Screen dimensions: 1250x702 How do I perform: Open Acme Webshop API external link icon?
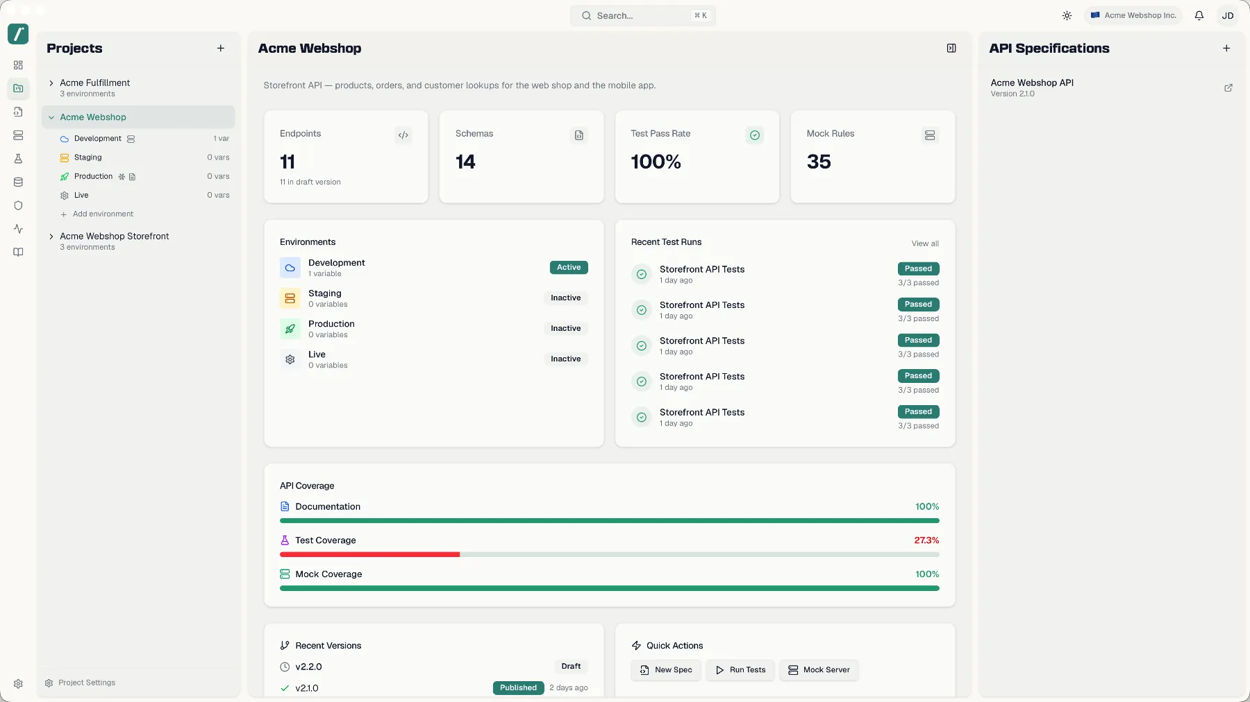[1228, 88]
